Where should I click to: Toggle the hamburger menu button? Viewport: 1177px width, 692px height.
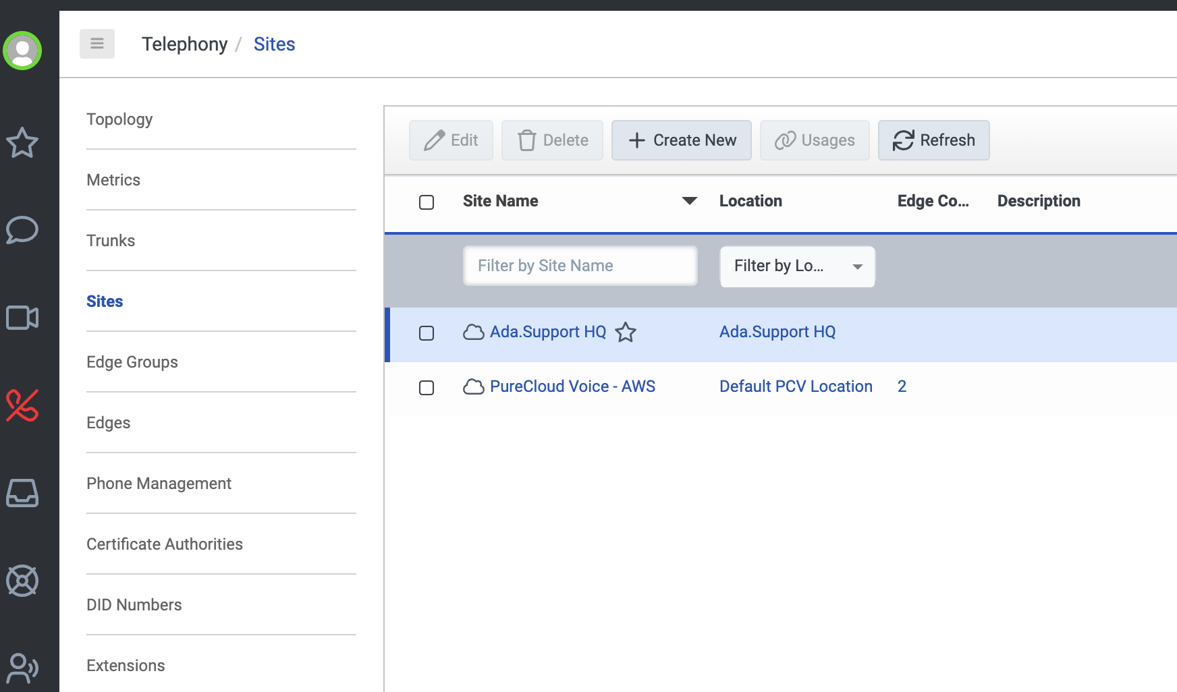pos(97,44)
